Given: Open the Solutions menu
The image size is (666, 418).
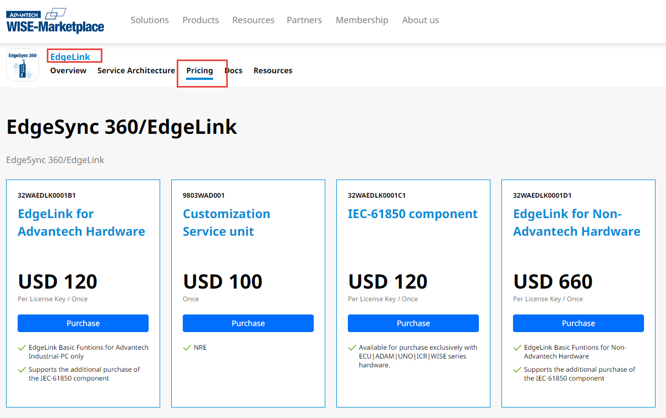Looking at the screenshot, I should 149,20.
